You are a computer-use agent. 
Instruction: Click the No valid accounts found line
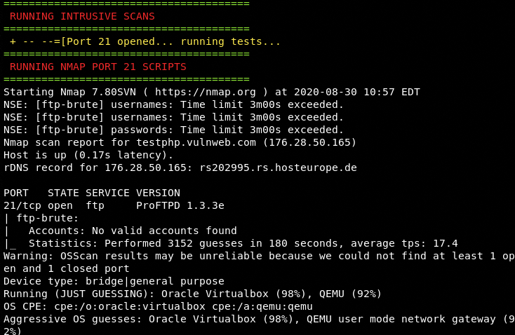click(133, 231)
